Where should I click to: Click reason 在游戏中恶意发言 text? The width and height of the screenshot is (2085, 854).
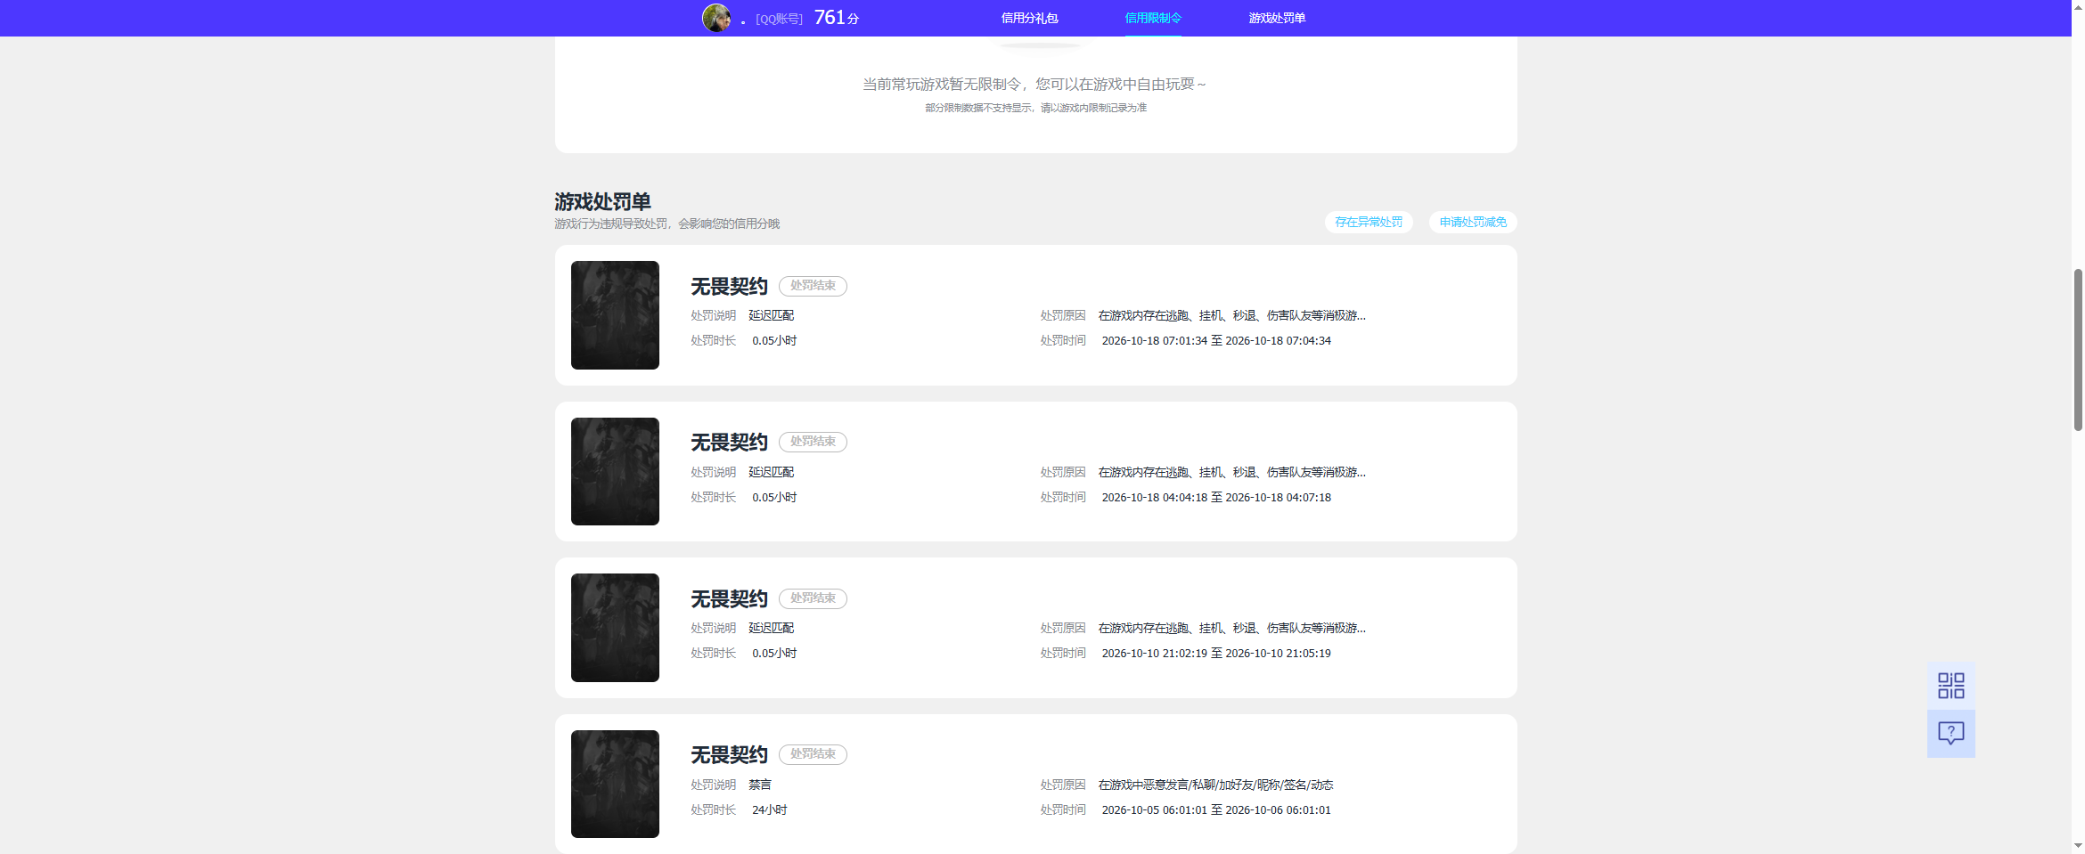1215,785
